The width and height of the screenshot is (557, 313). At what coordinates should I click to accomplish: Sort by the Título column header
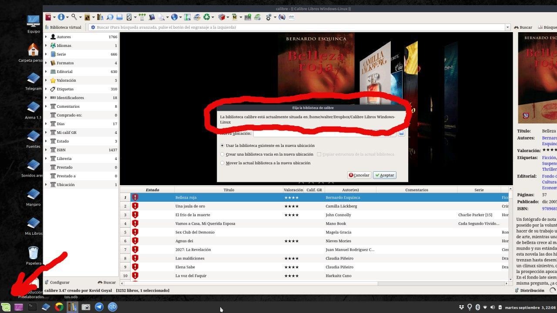pos(228,190)
